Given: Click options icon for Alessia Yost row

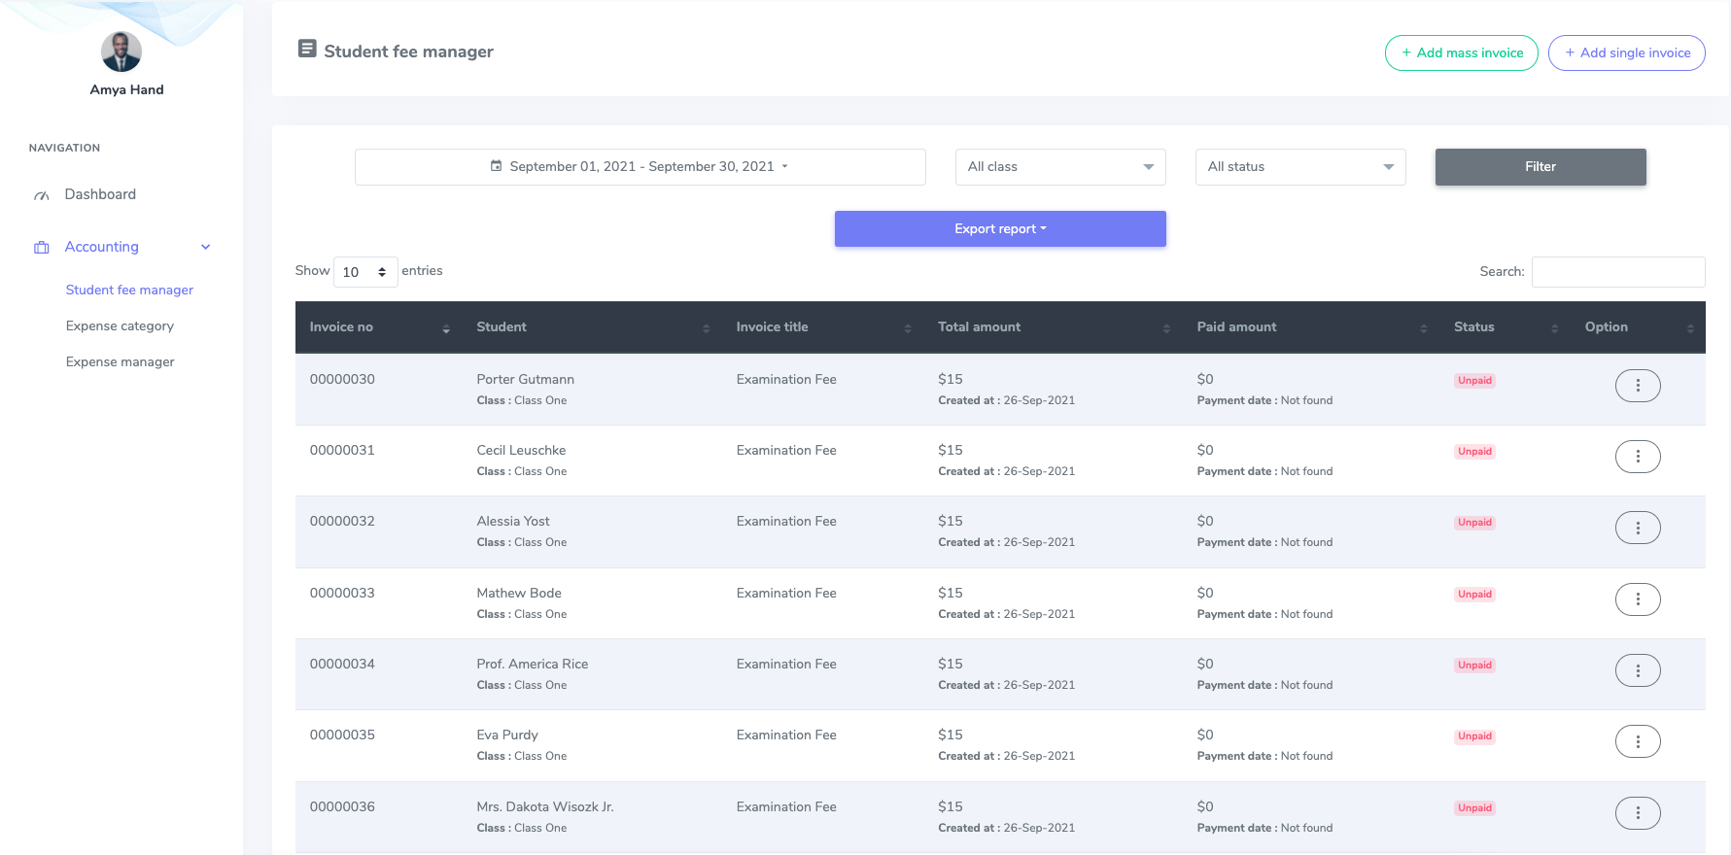Looking at the screenshot, I should [x=1637, y=528].
